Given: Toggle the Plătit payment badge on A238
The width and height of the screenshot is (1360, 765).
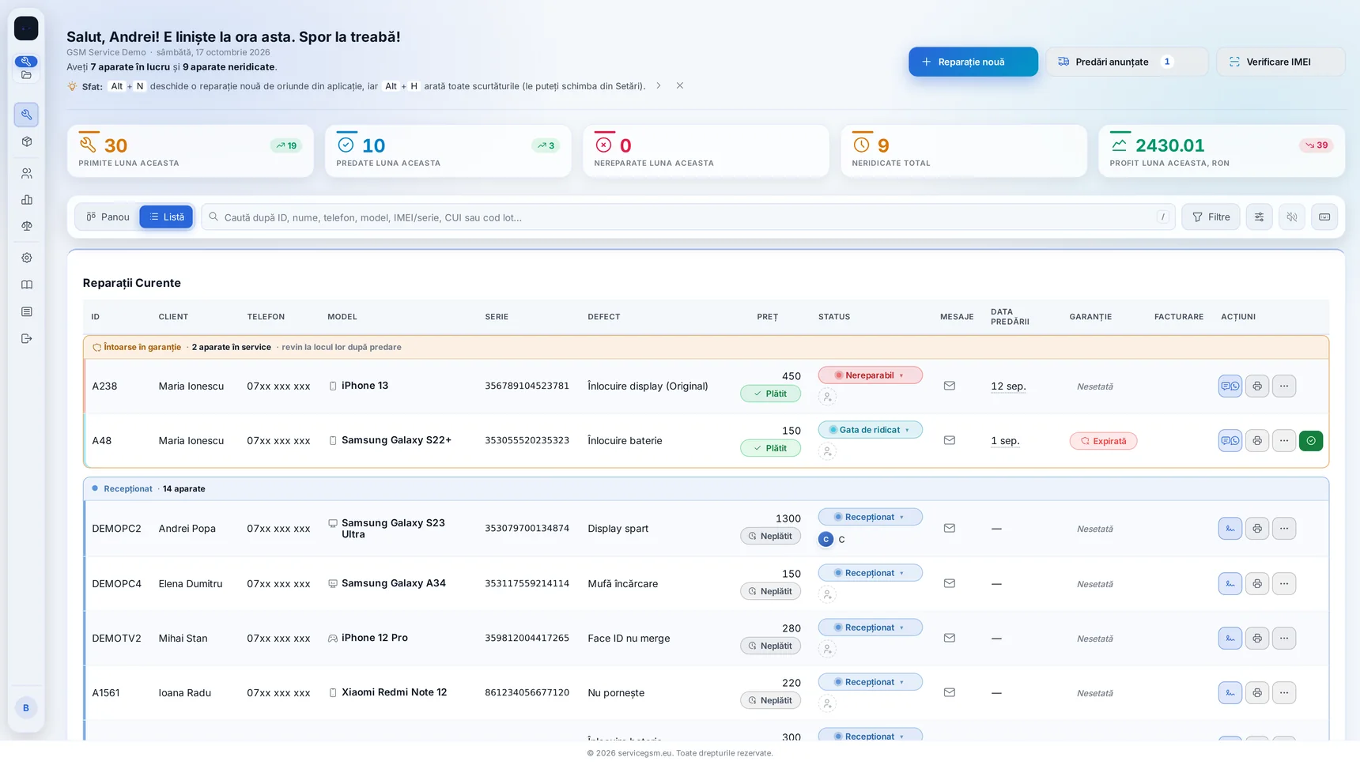Looking at the screenshot, I should pyautogui.click(x=770, y=394).
